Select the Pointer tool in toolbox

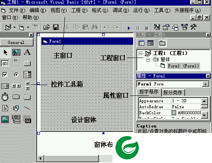pos(5,52)
